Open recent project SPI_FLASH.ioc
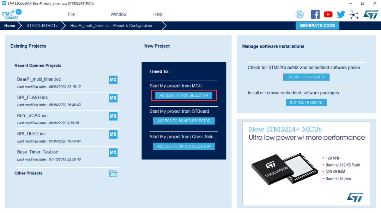Viewport: 381px width, 213px height. point(32,97)
